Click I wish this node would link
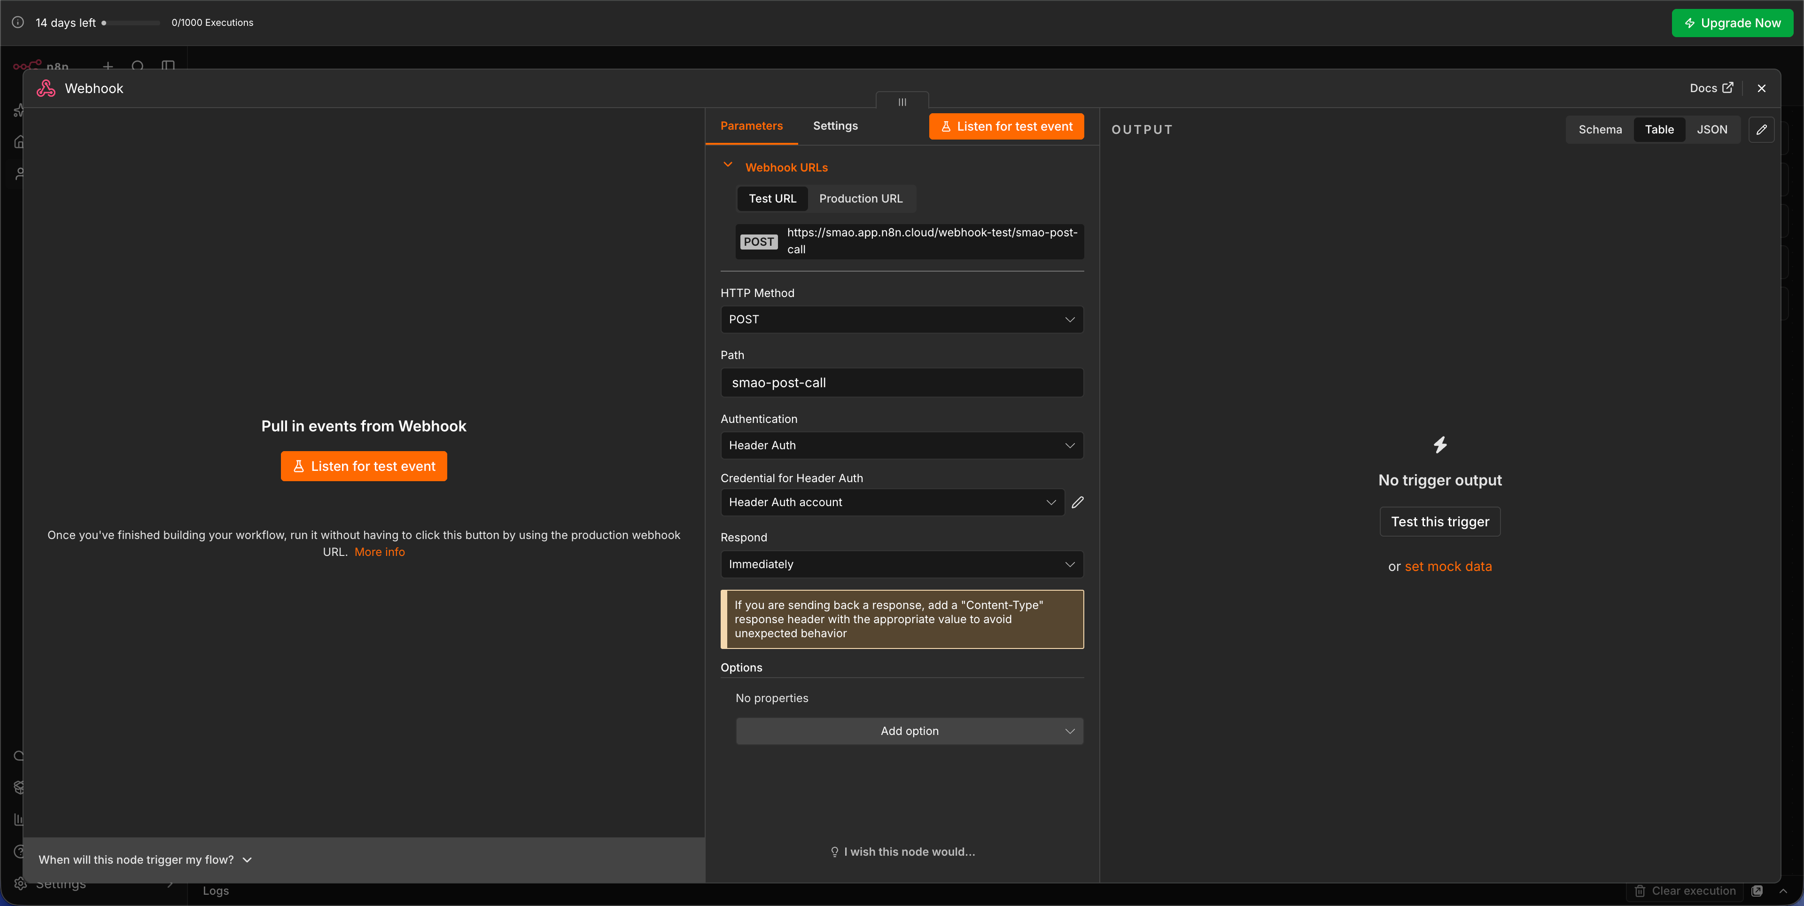 click(x=902, y=852)
